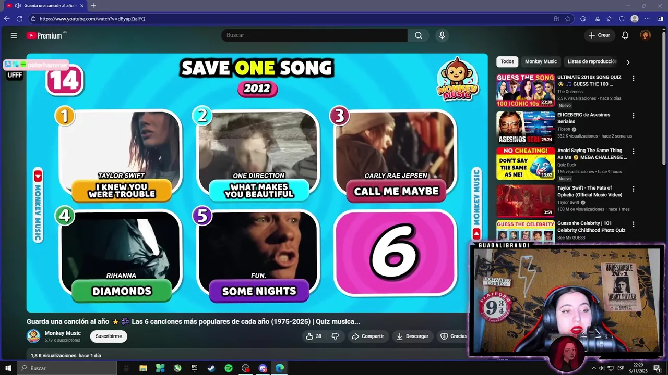Open YouTube notifications bell
This screenshot has height=375, width=668.
(x=625, y=35)
